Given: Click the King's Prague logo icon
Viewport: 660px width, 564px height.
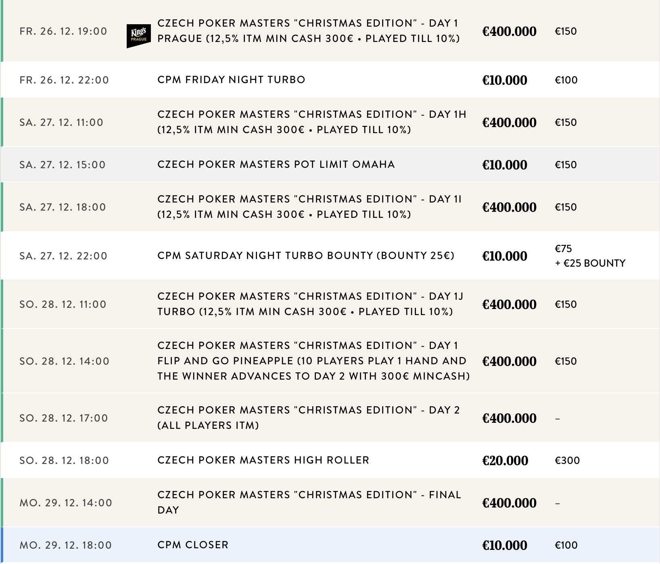Looking at the screenshot, I should tap(138, 36).
